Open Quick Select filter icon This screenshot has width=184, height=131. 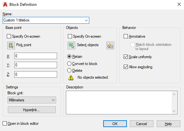coord(110,46)
